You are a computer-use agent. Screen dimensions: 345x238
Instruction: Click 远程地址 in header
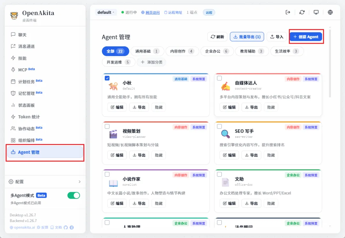tap(173, 12)
